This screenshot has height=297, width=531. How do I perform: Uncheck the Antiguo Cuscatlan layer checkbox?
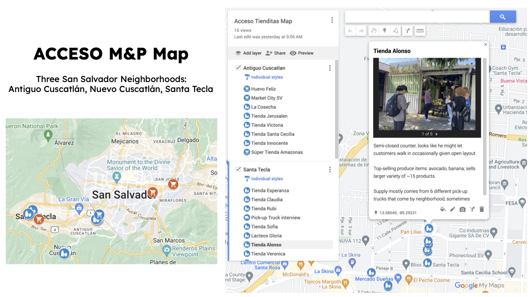tap(238, 68)
